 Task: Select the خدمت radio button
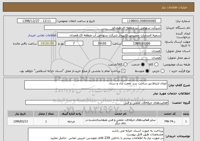(x=143, y=64)
